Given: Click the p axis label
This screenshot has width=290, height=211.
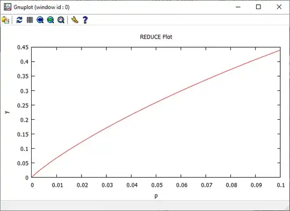Looking at the screenshot, I should [x=156, y=196].
